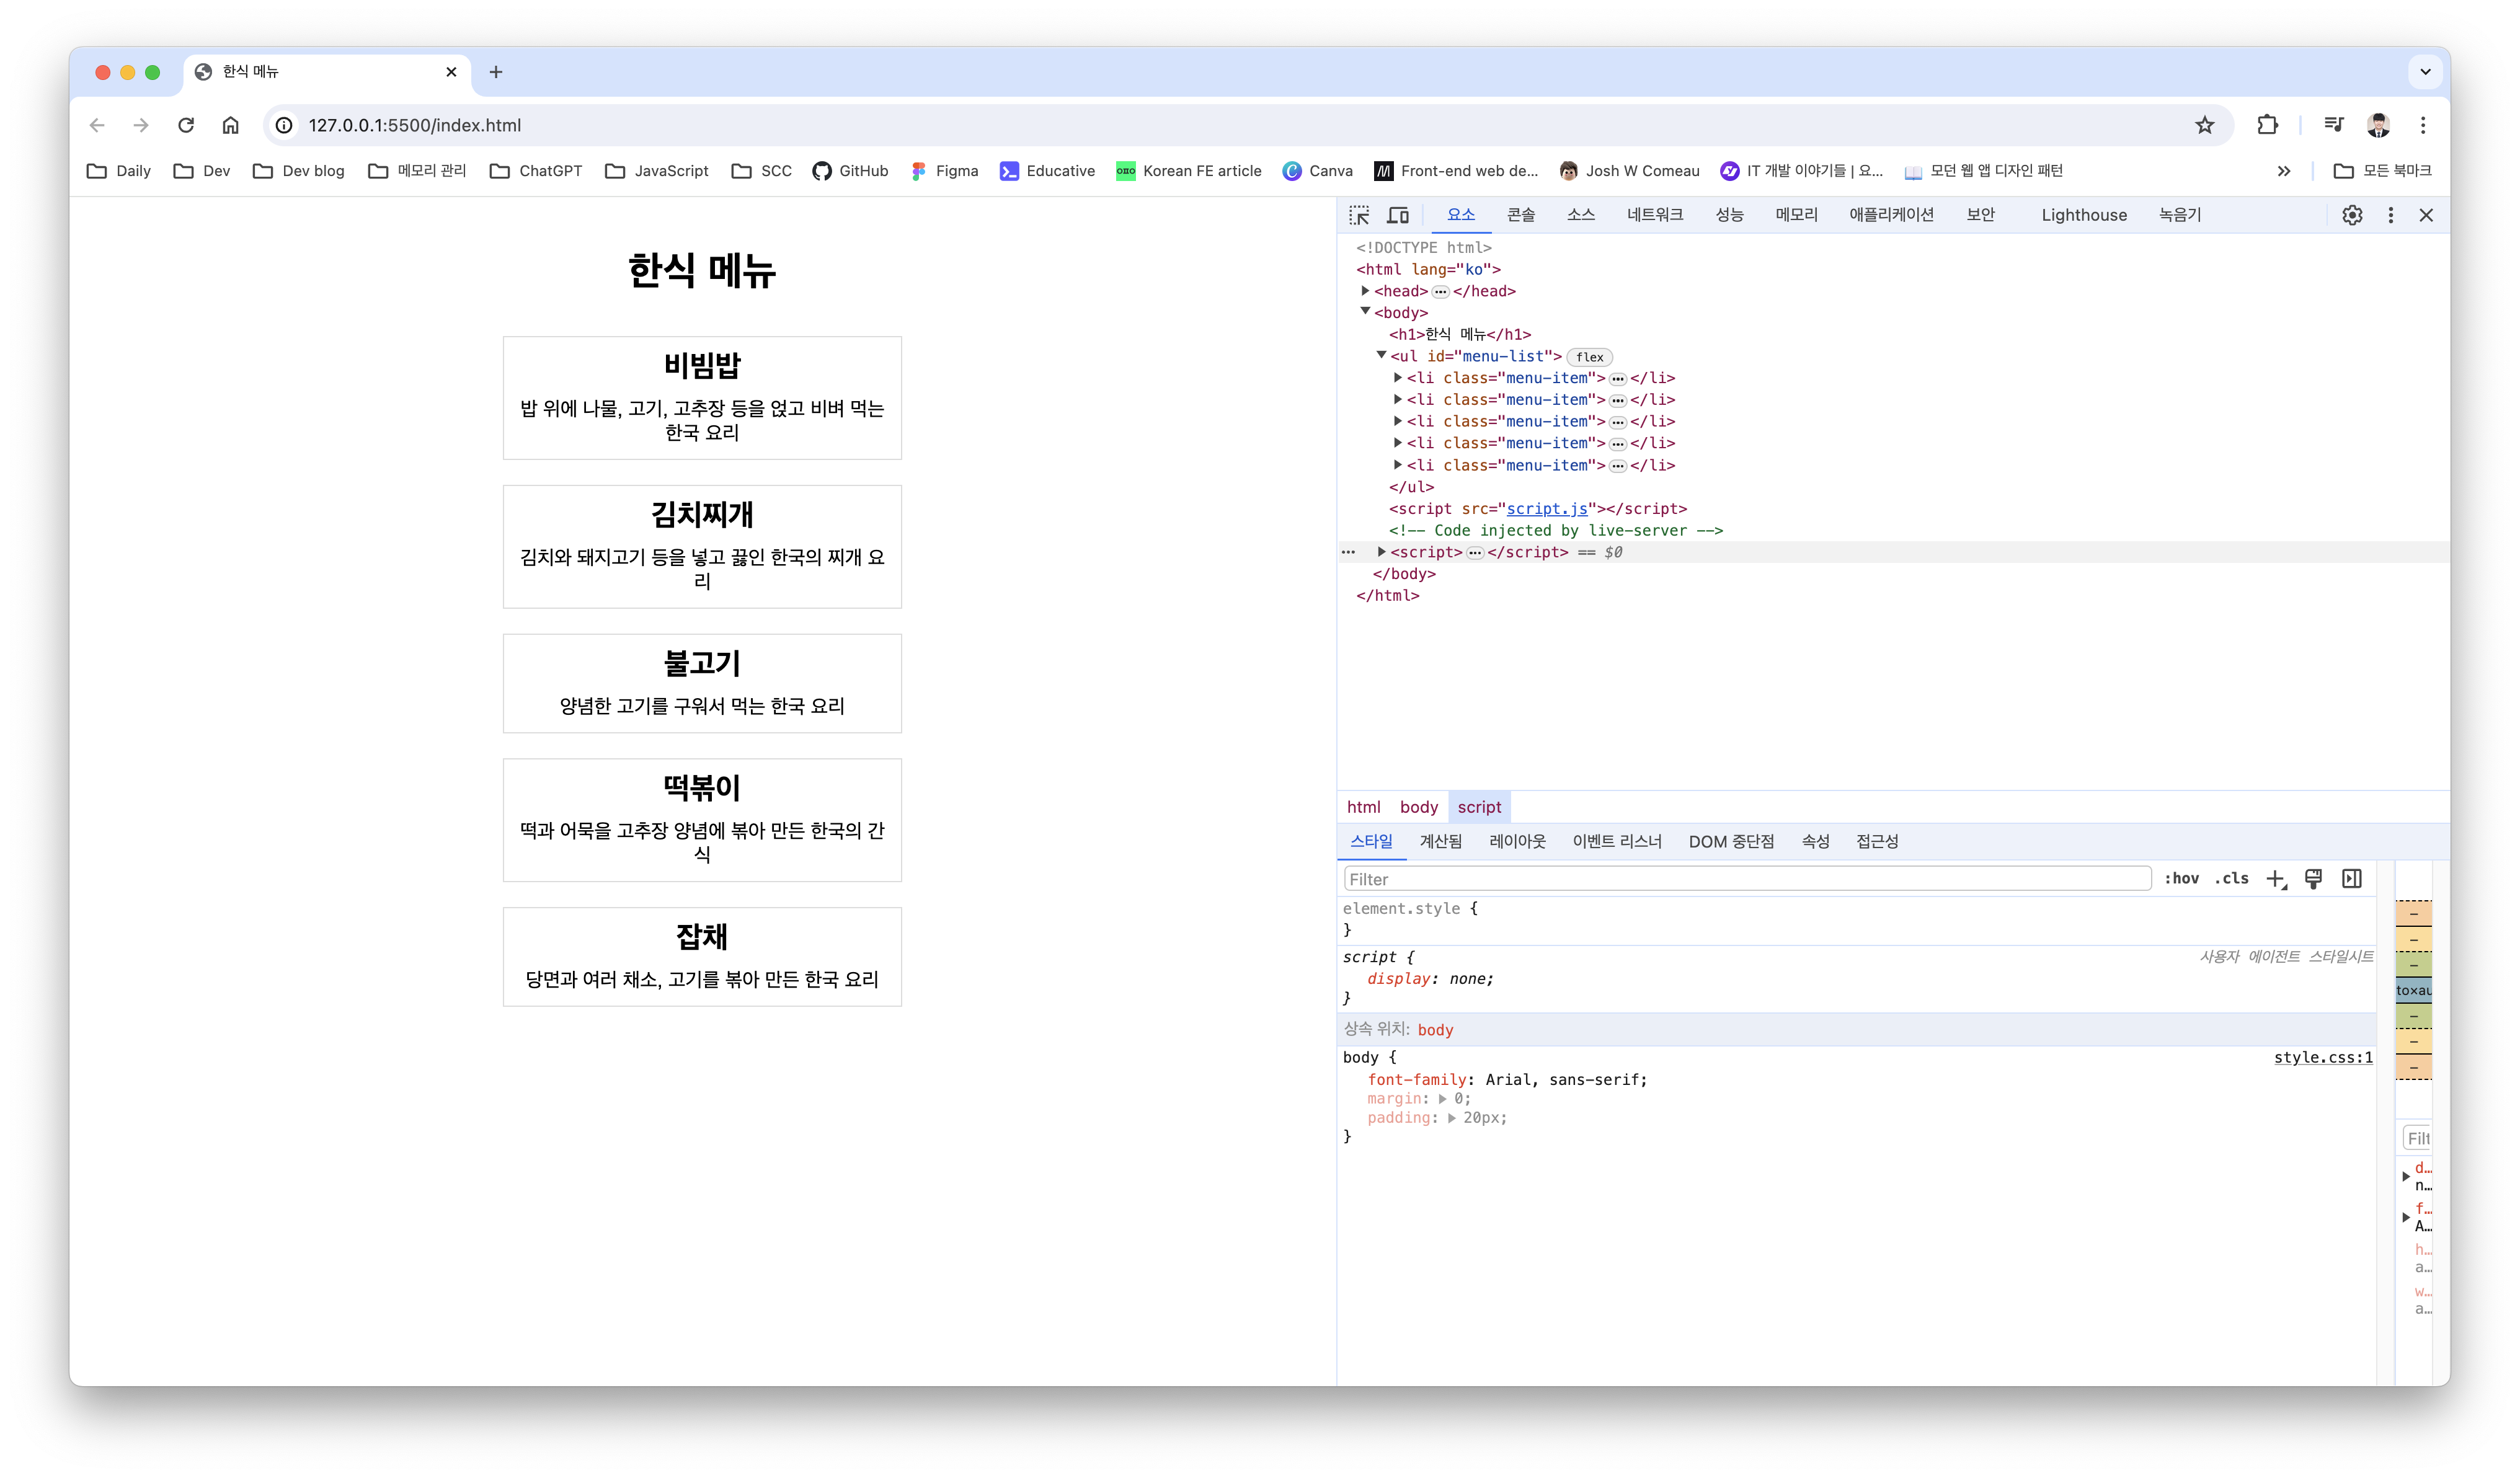Click the styles Filter input field

pyautogui.click(x=1747, y=879)
